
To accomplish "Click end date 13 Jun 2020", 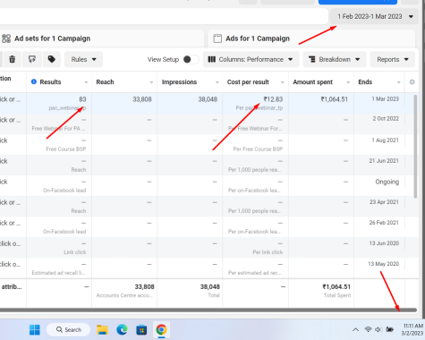I will coord(384,243).
